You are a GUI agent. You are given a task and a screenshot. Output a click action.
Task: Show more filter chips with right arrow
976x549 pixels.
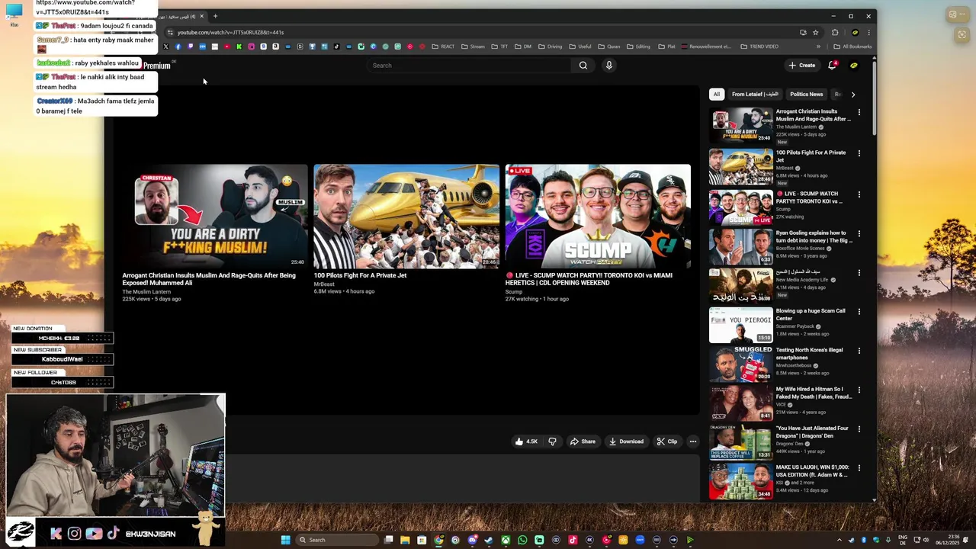(x=853, y=95)
